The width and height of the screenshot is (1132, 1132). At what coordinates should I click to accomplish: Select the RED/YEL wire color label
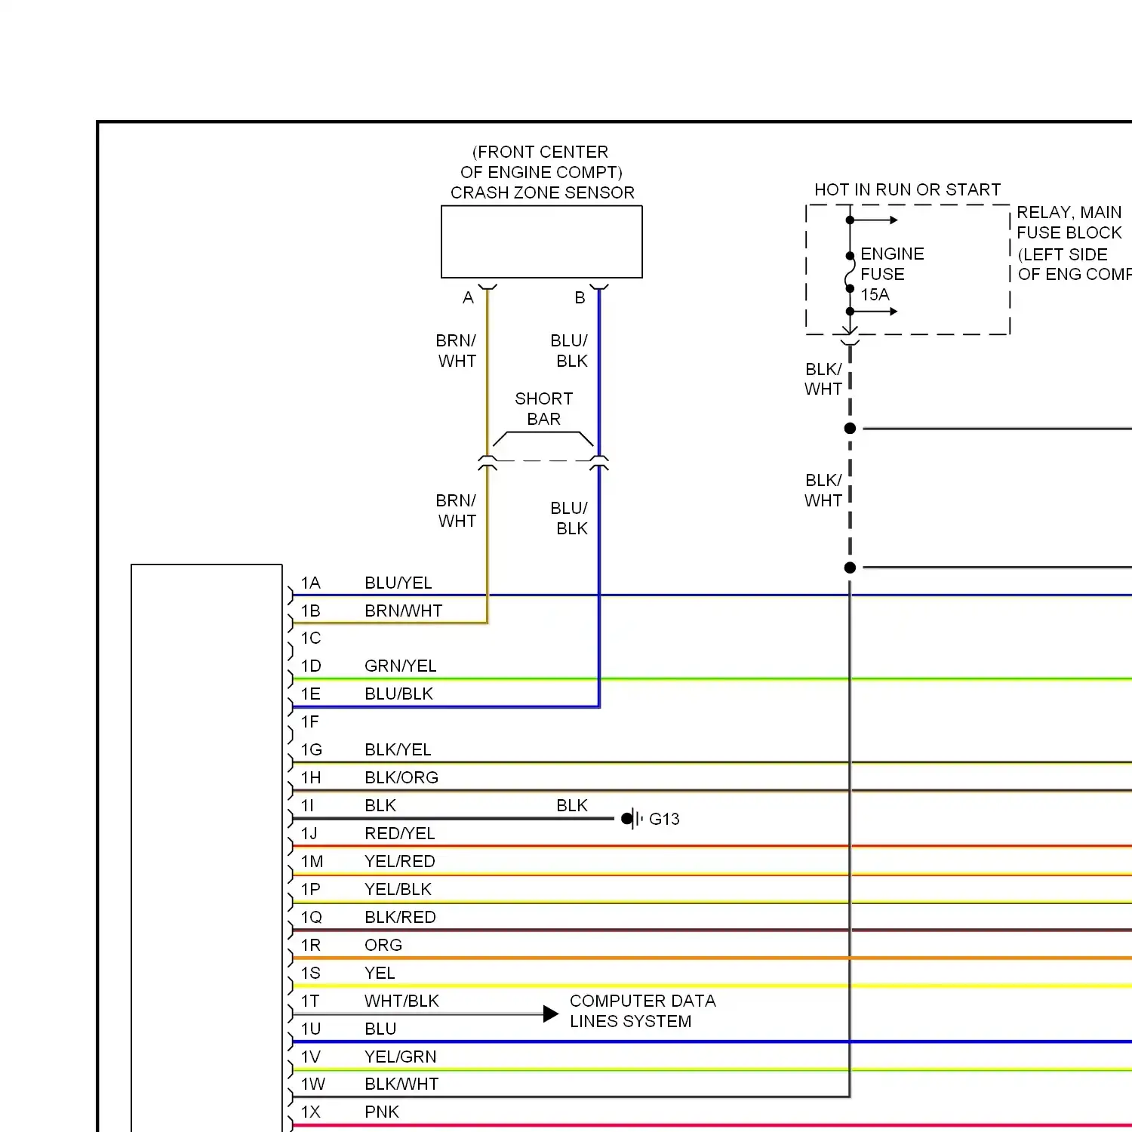point(399,833)
